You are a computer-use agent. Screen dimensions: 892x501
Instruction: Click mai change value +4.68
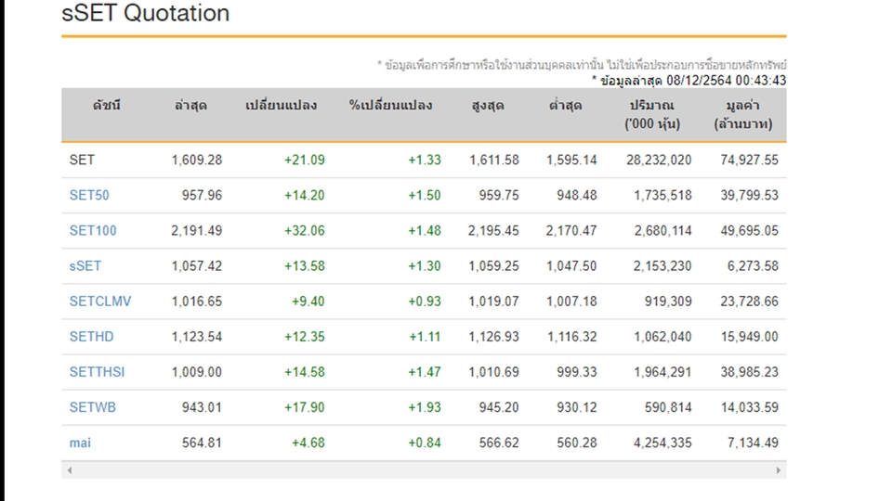308,443
